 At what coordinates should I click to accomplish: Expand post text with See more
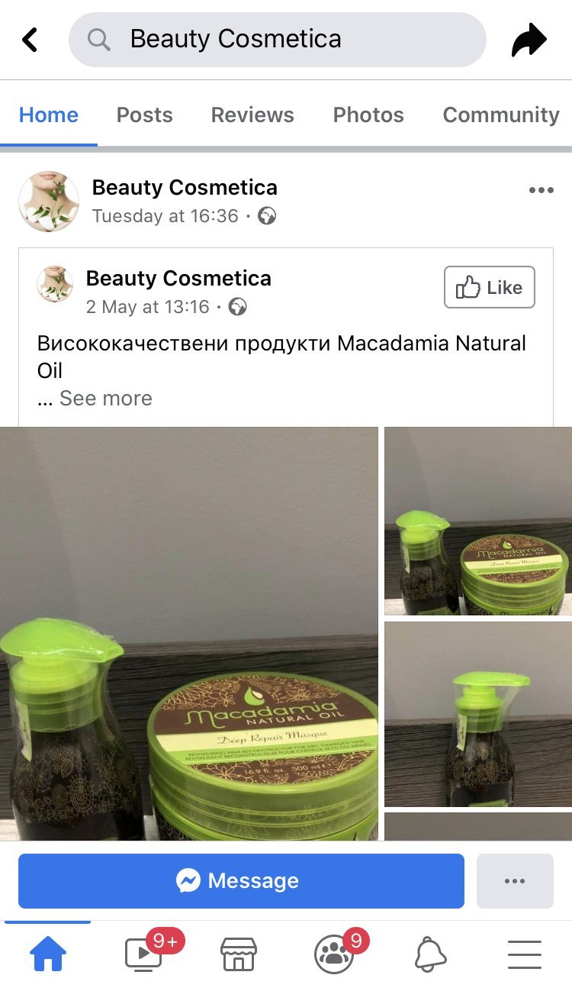click(x=106, y=398)
